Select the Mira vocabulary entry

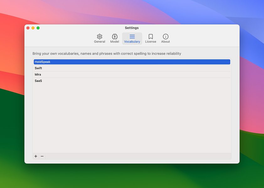(x=132, y=74)
